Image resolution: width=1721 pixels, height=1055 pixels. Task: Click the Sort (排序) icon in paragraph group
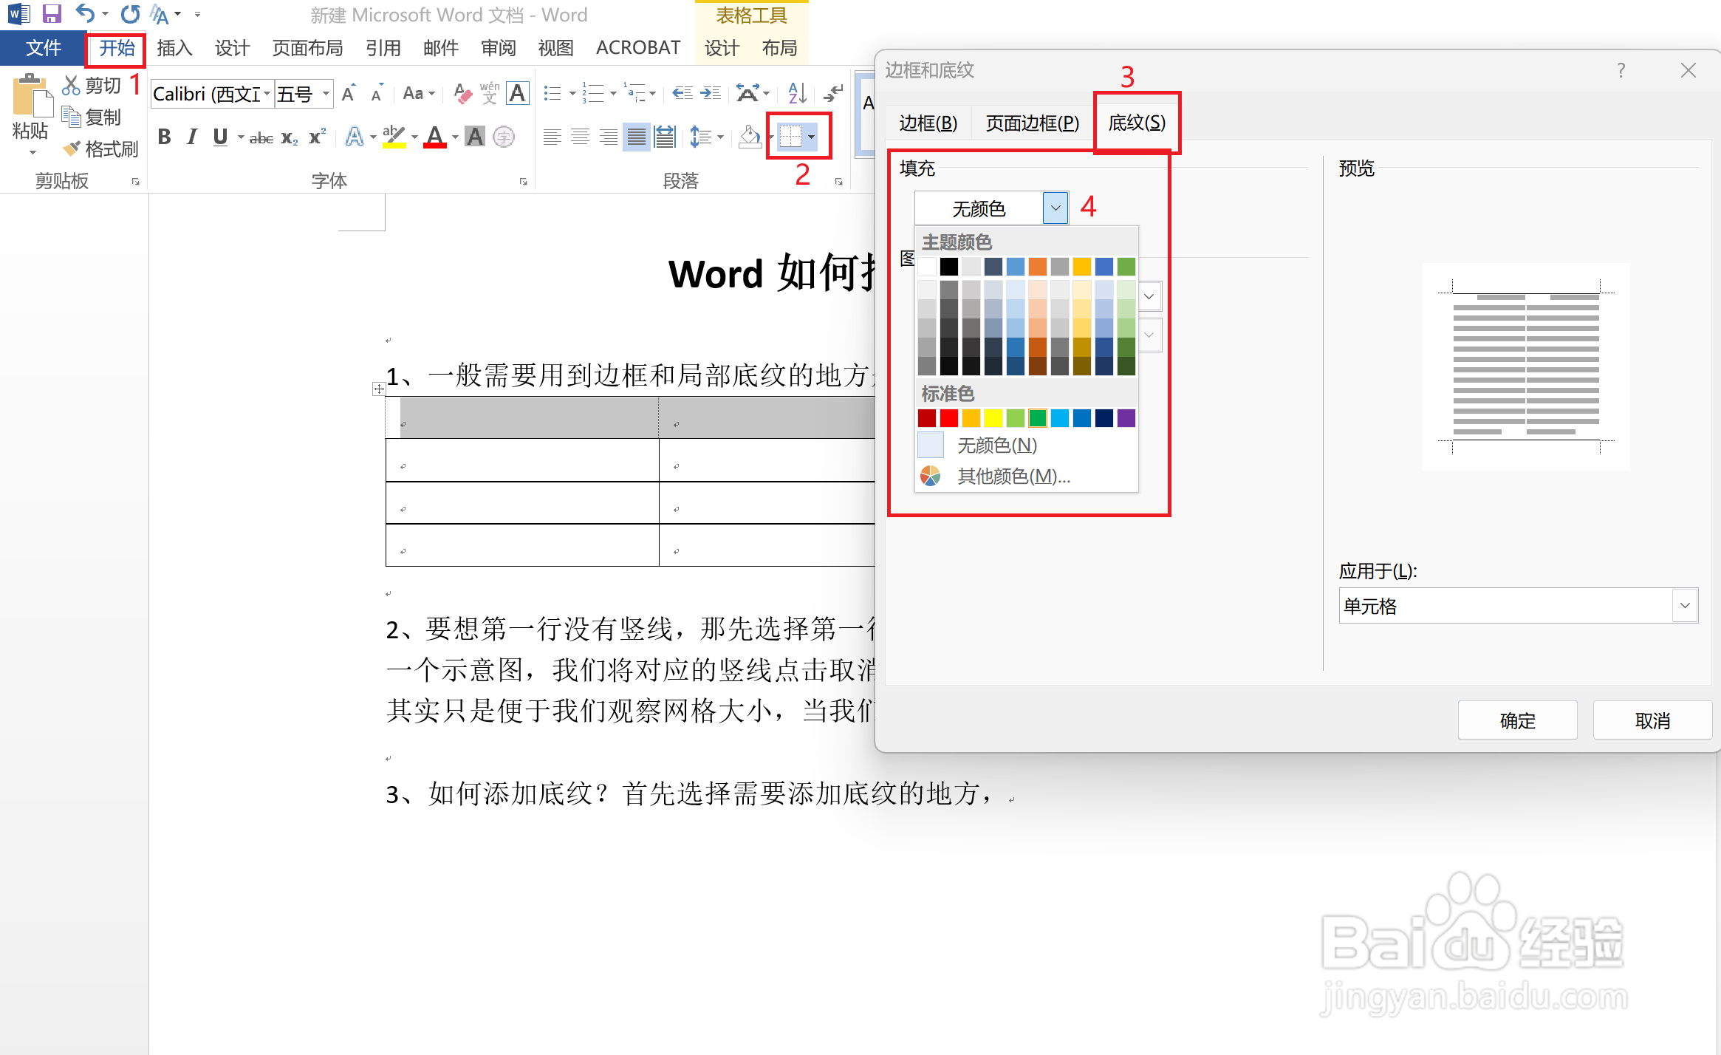pyautogui.click(x=795, y=93)
